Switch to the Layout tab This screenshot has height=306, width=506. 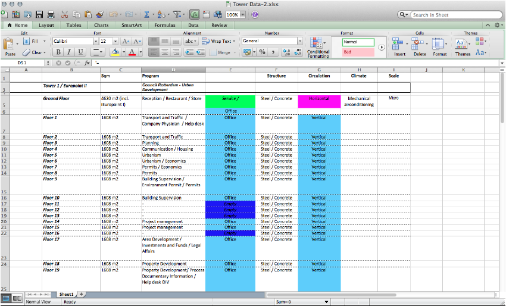(46, 25)
